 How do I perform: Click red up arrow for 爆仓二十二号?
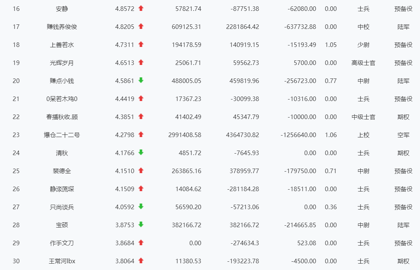141,134
